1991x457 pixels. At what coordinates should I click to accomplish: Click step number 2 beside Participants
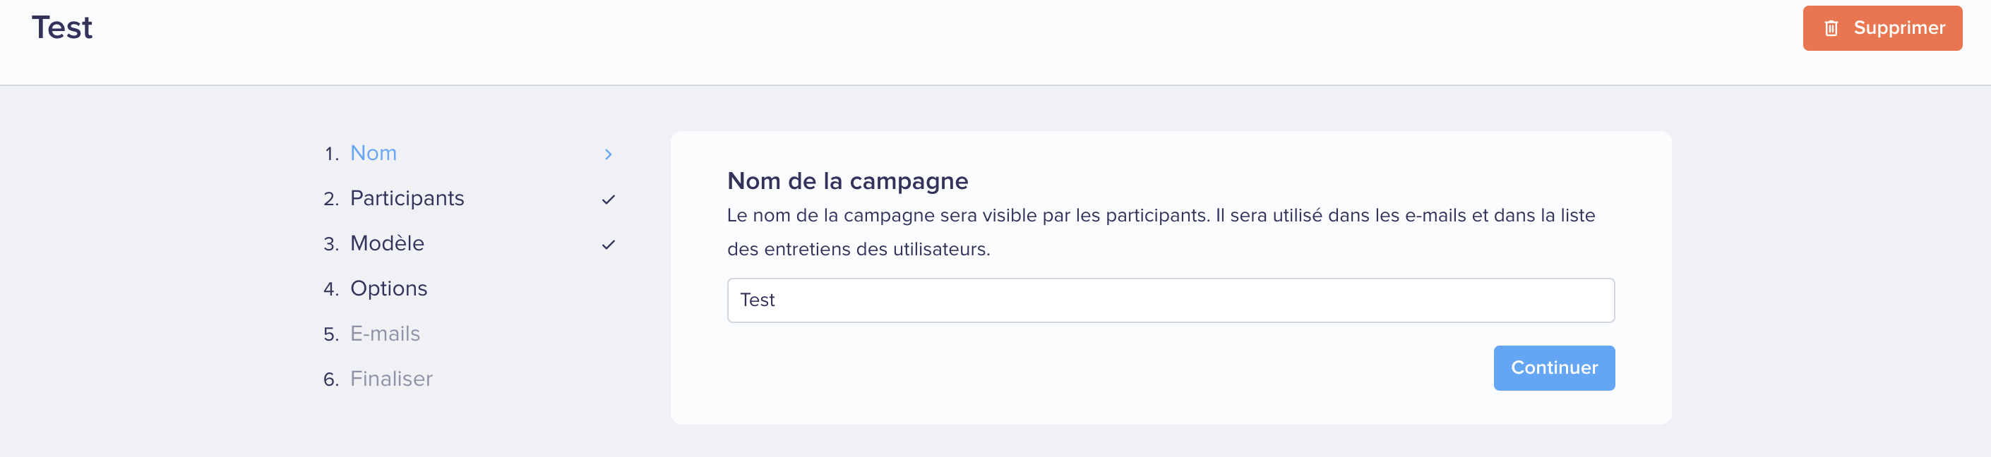331,199
